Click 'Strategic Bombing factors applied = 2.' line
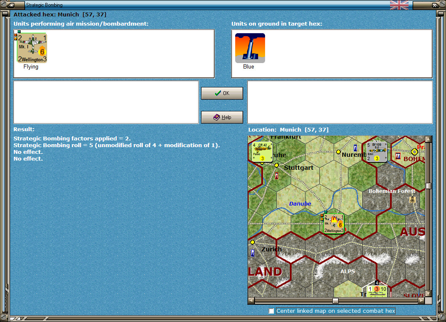The height and width of the screenshot is (322, 446). tap(72, 138)
